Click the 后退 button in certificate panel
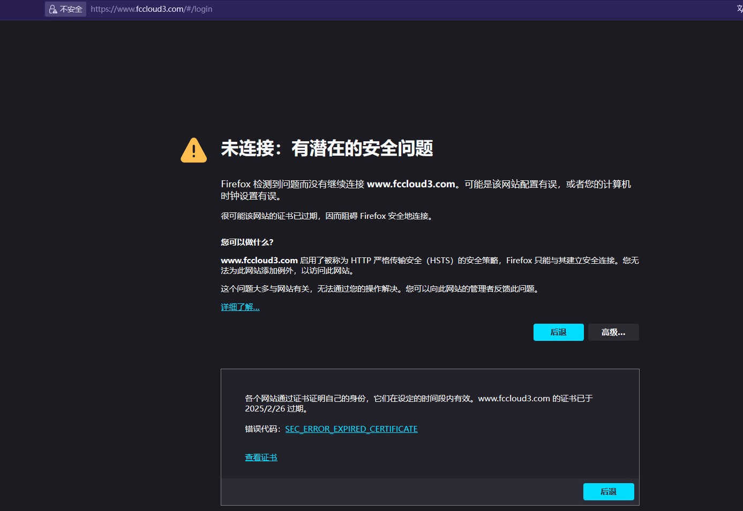The height and width of the screenshot is (511, 743). 609,492
